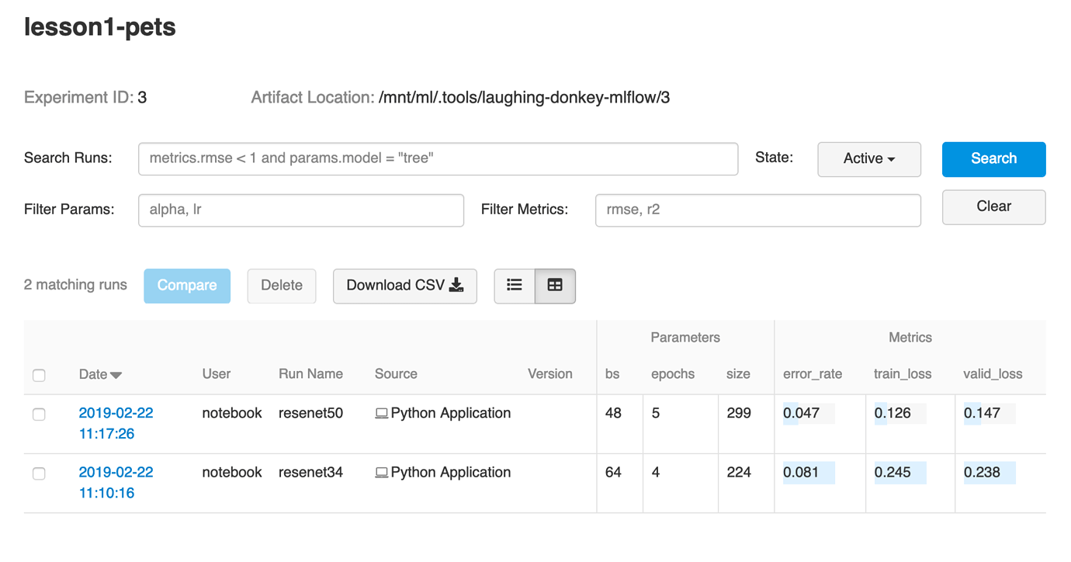1071x562 pixels.
Task: Select the error_rate metric column header
Action: click(812, 373)
